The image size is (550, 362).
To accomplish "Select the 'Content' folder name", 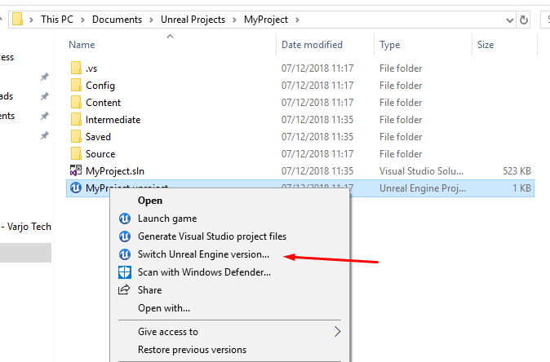I will (103, 103).
